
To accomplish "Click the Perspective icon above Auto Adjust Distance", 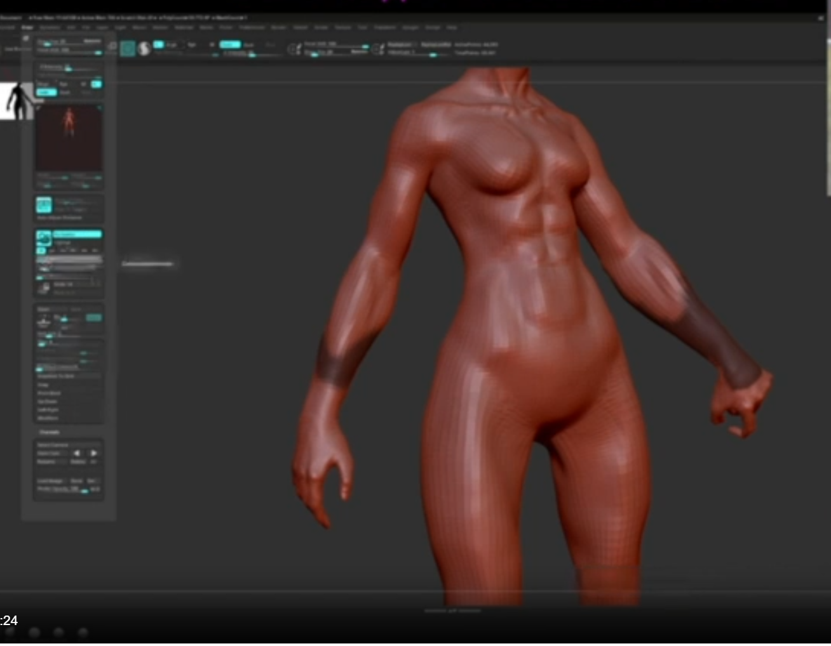I will (x=44, y=205).
